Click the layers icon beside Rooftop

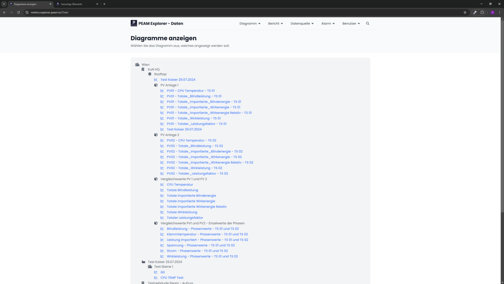(x=150, y=74)
